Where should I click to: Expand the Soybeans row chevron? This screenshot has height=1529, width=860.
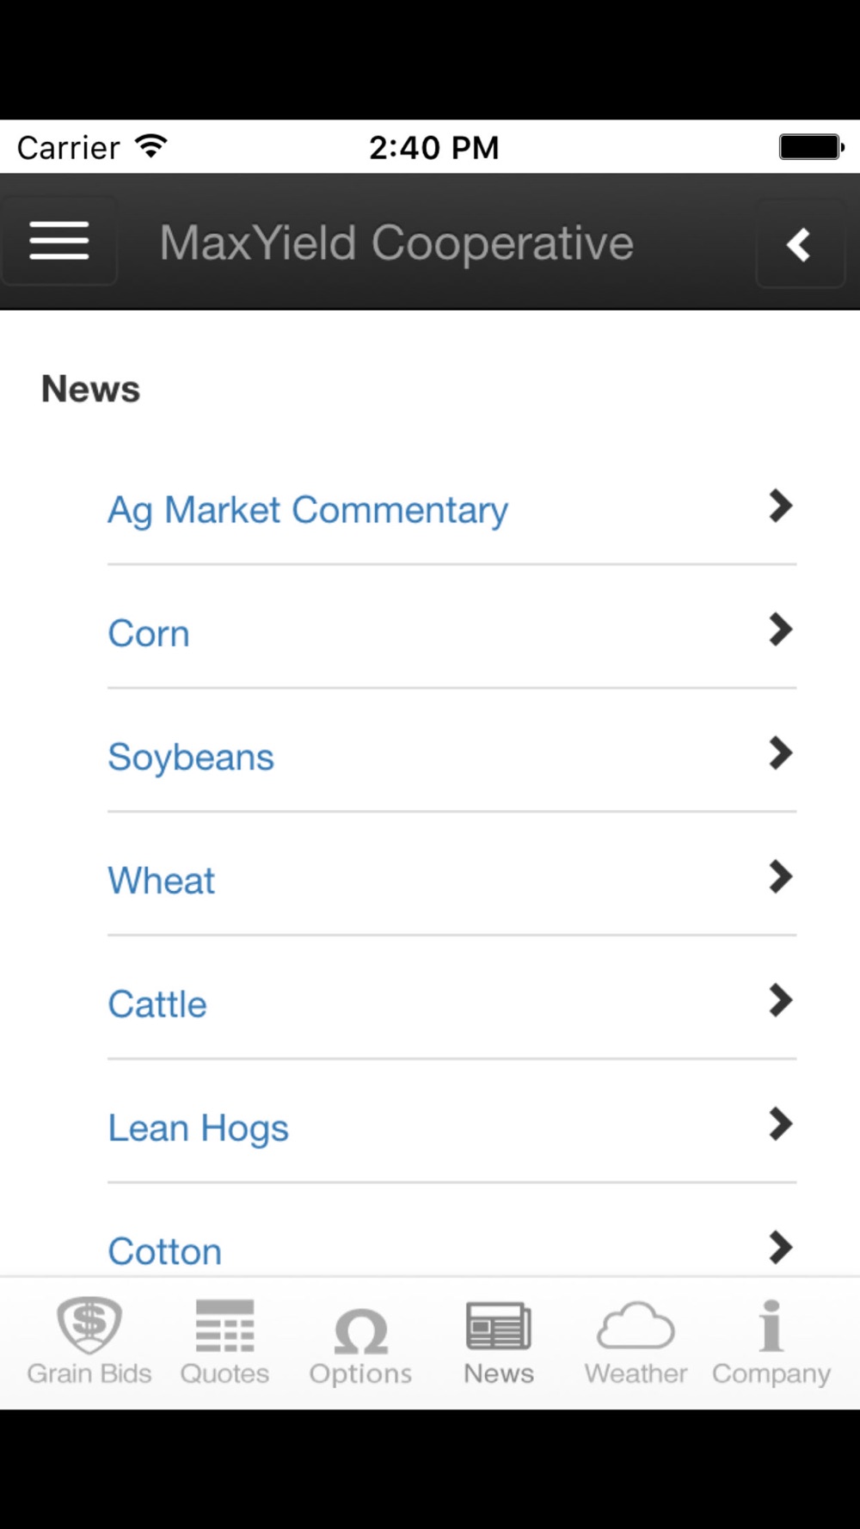780,753
